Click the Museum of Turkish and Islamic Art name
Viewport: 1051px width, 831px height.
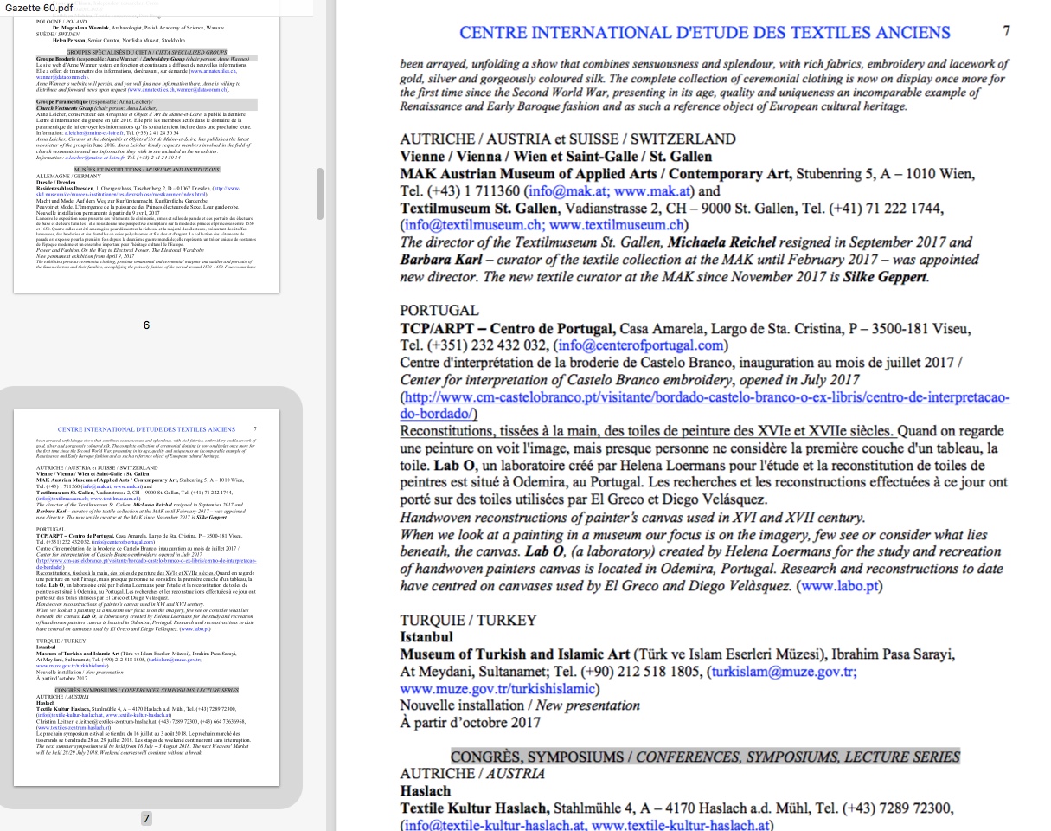[x=515, y=654]
